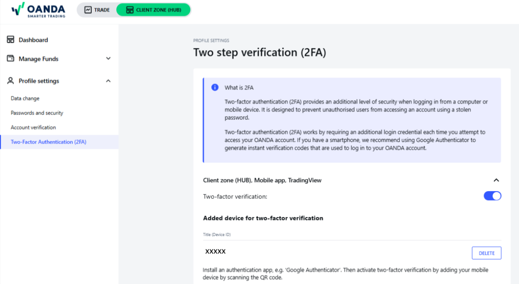The image size is (519, 284).
Task: Open the Passwords and security page
Action: pos(38,113)
